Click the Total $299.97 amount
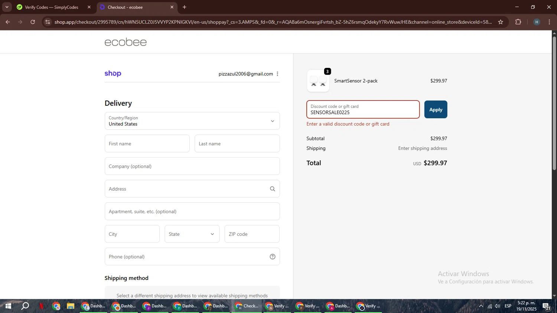Screen dimensions: 557x313 tap(435, 163)
